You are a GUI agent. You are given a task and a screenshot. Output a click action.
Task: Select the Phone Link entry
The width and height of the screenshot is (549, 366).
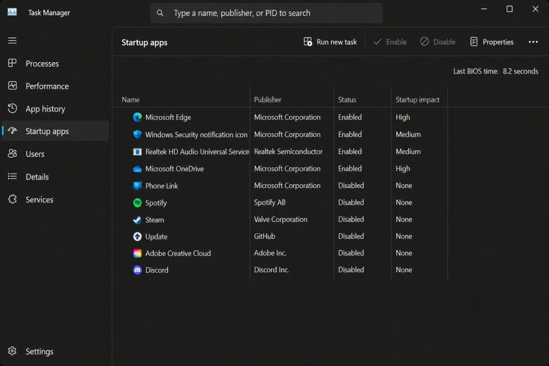point(162,186)
